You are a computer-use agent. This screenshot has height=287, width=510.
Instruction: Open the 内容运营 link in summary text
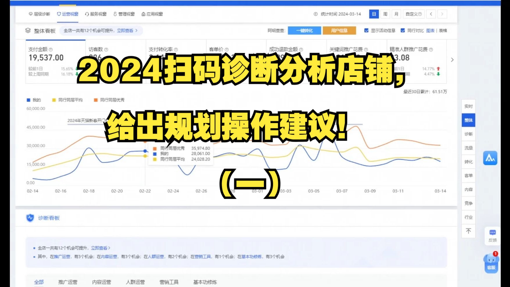109,257
